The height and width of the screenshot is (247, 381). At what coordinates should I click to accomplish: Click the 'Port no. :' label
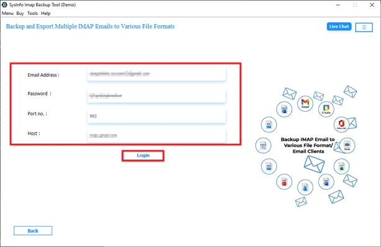[37, 114]
